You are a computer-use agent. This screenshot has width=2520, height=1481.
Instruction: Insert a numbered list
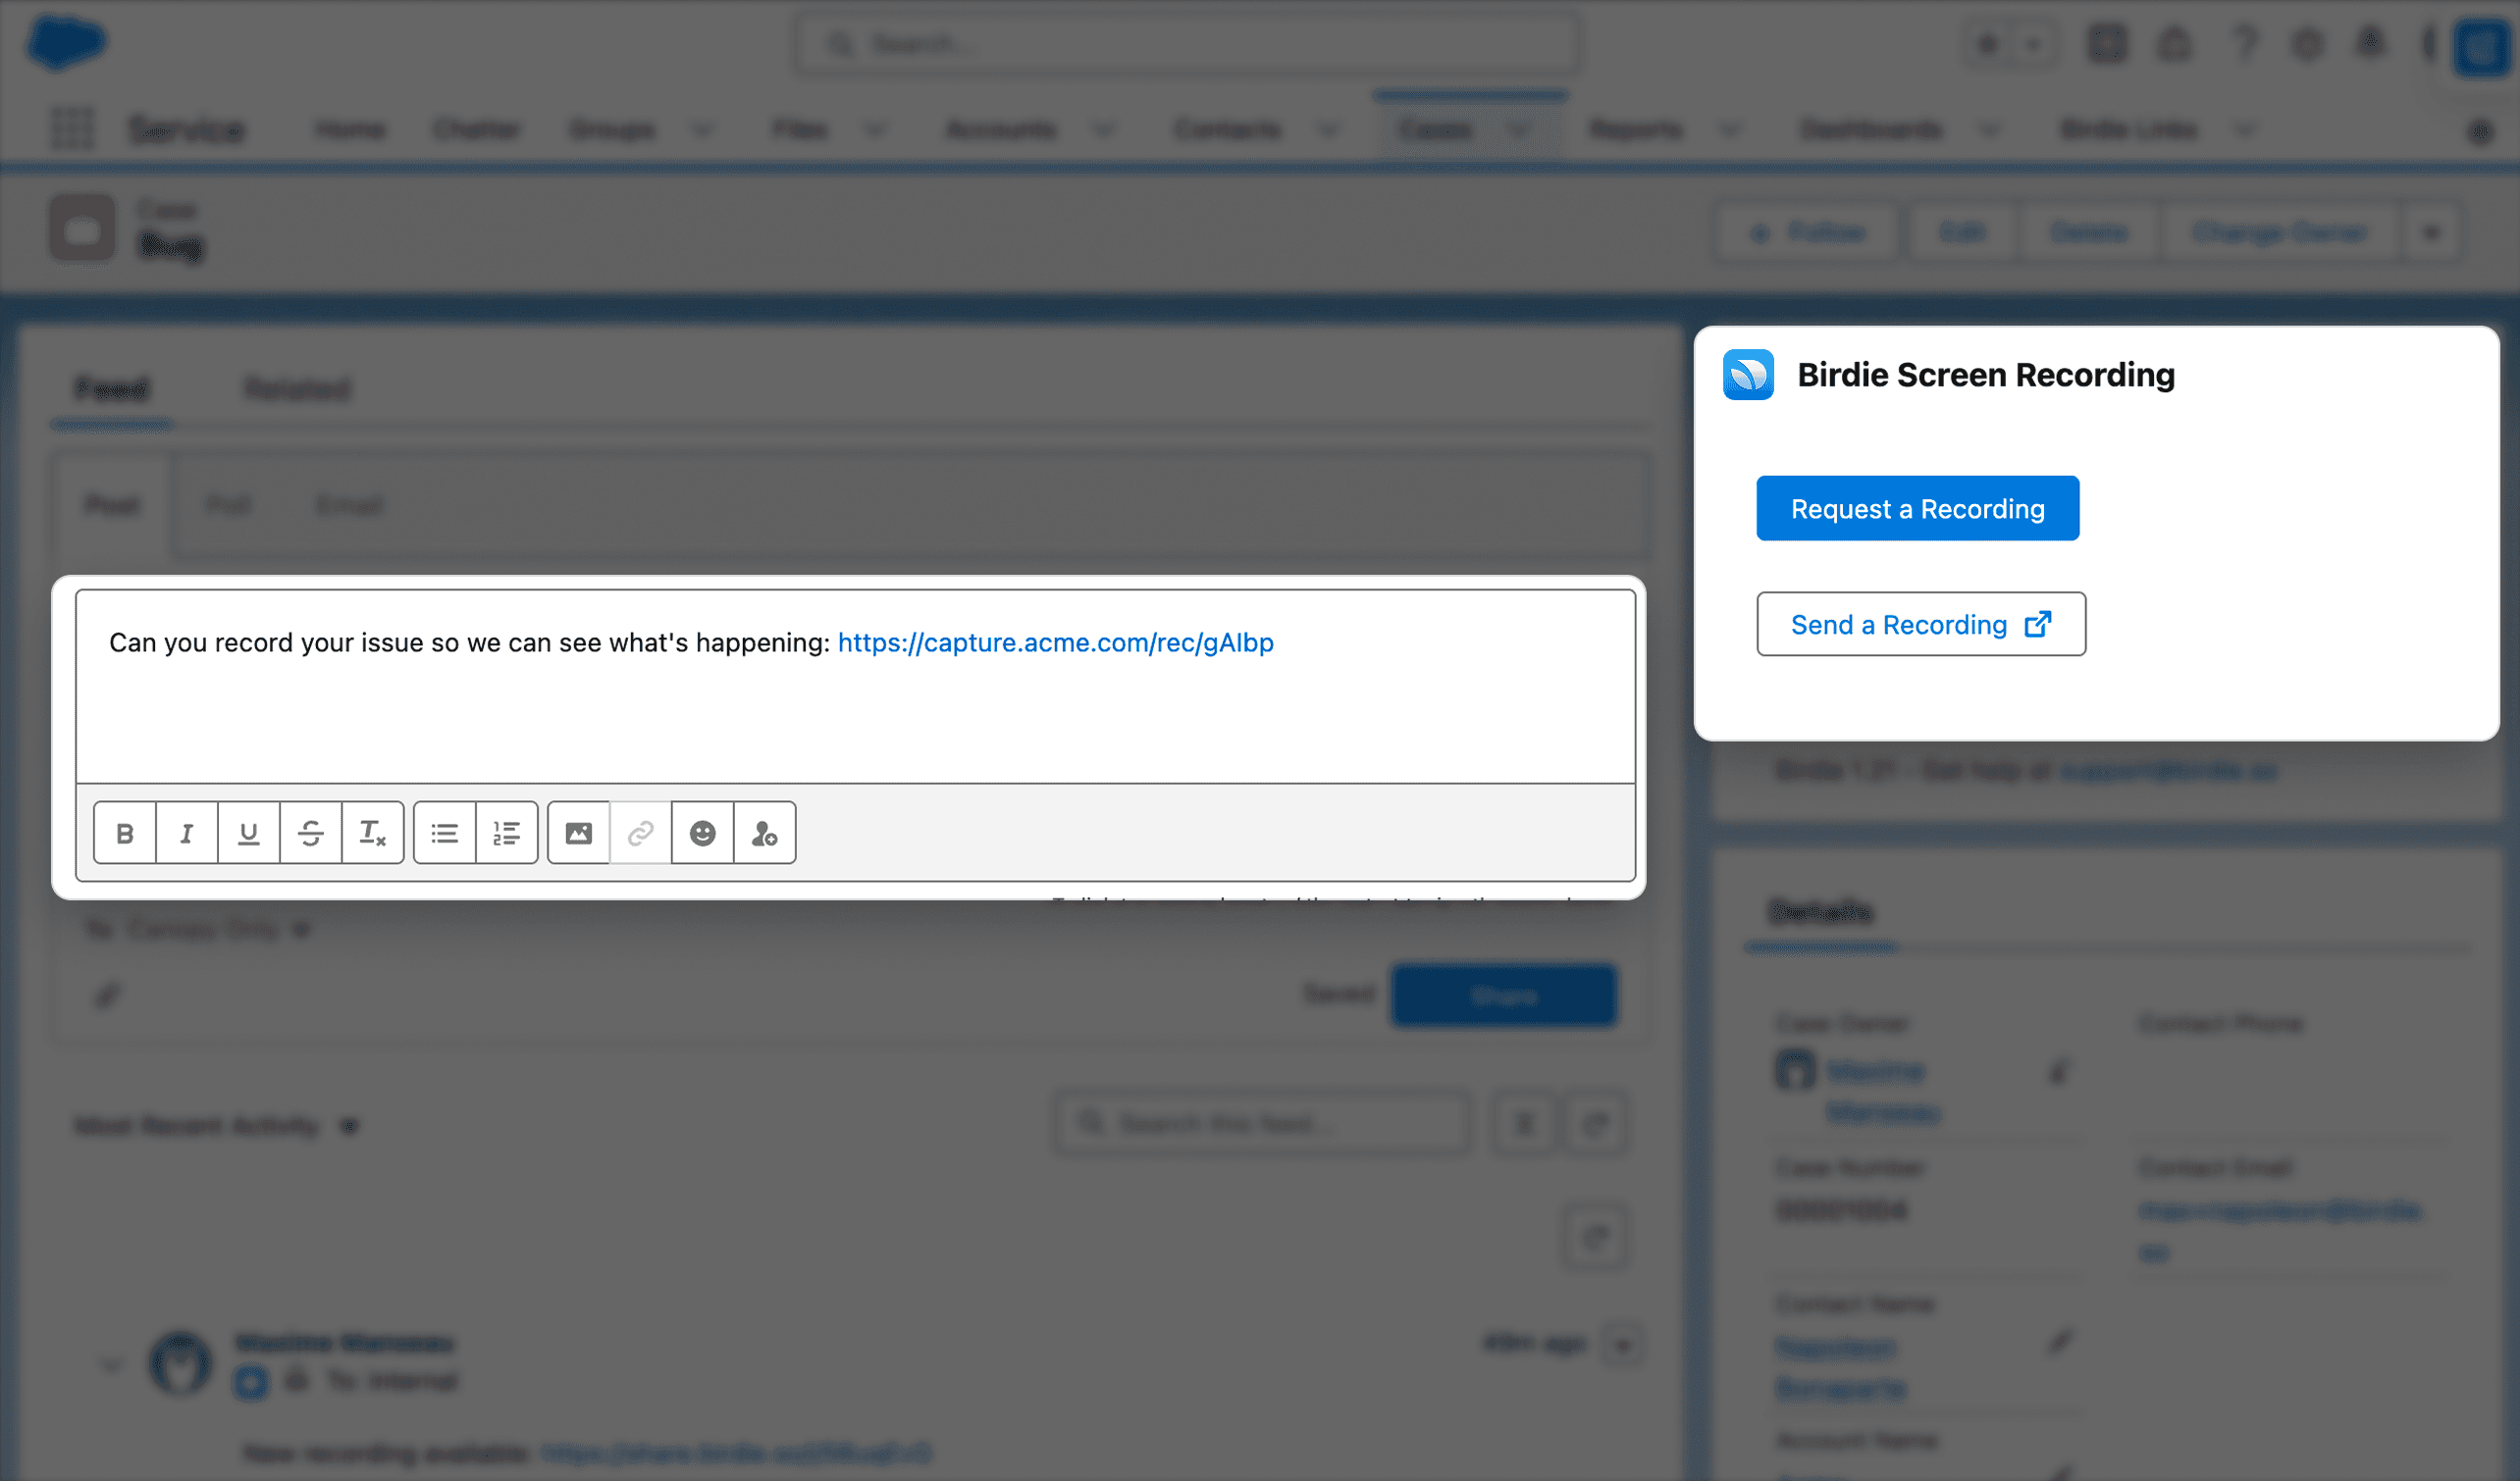click(x=507, y=833)
